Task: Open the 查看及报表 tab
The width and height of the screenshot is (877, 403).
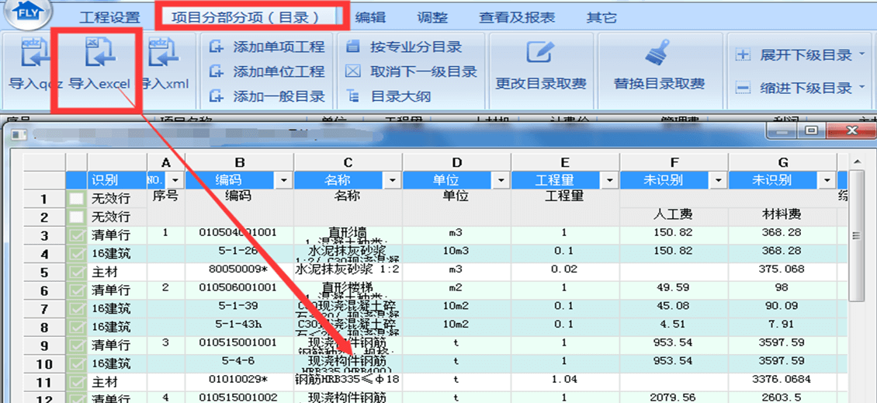Action: click(x=517, y=17)
